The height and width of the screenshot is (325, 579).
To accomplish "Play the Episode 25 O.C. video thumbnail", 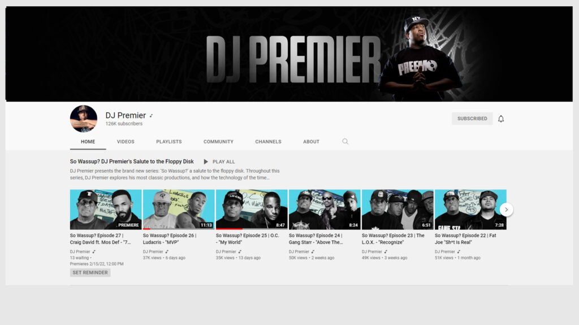I will click(252, 209).
